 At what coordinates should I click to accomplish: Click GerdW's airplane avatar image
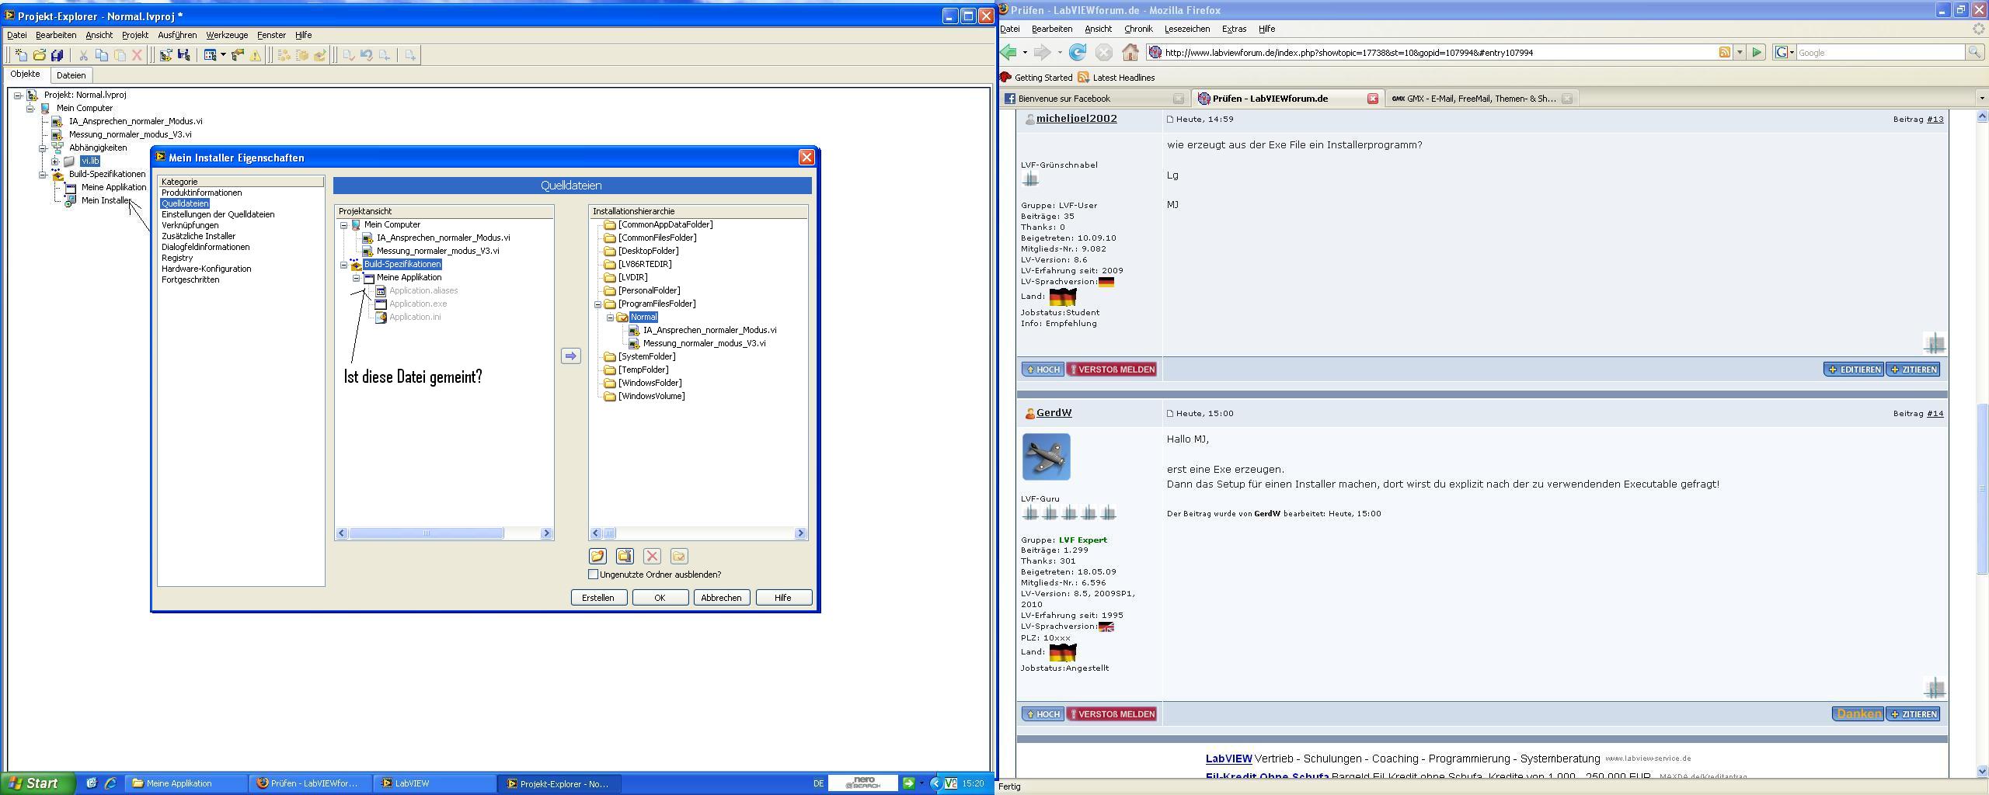[x=1046, y=457]
